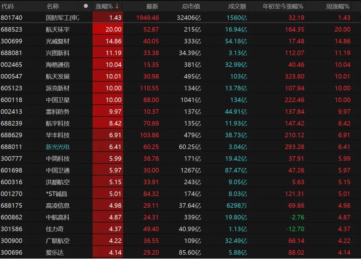This screenshot has height=259, width=361.
Task: Click the dot icon in the header
Action: 86,6
